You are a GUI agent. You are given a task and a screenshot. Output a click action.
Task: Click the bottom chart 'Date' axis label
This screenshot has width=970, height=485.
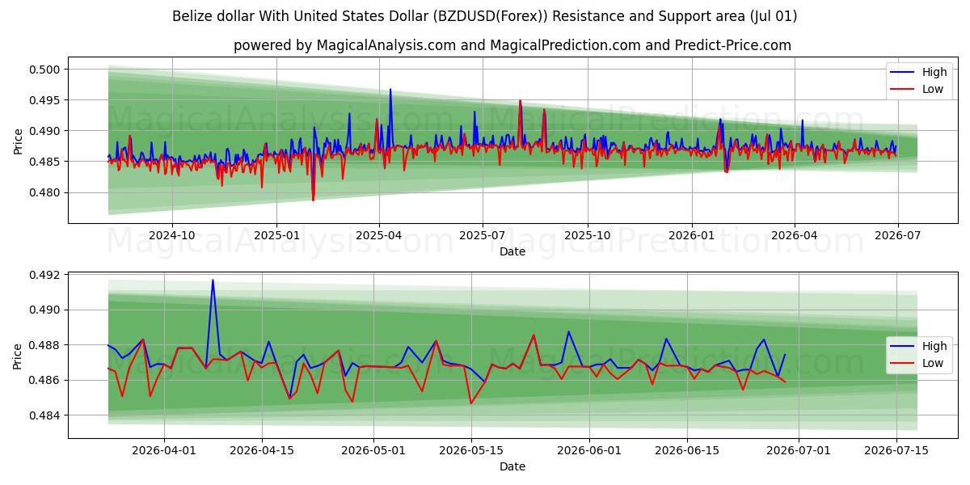(512, 466)
